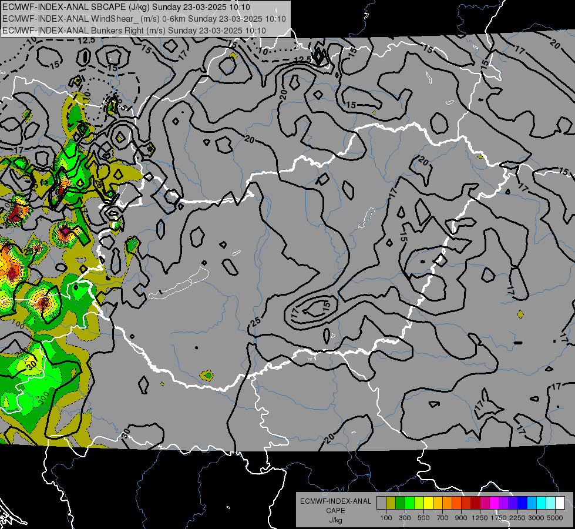Click the 'CAPE' label in legend
Viewport: 575px width, 529px height.
(x=335, y=511)
